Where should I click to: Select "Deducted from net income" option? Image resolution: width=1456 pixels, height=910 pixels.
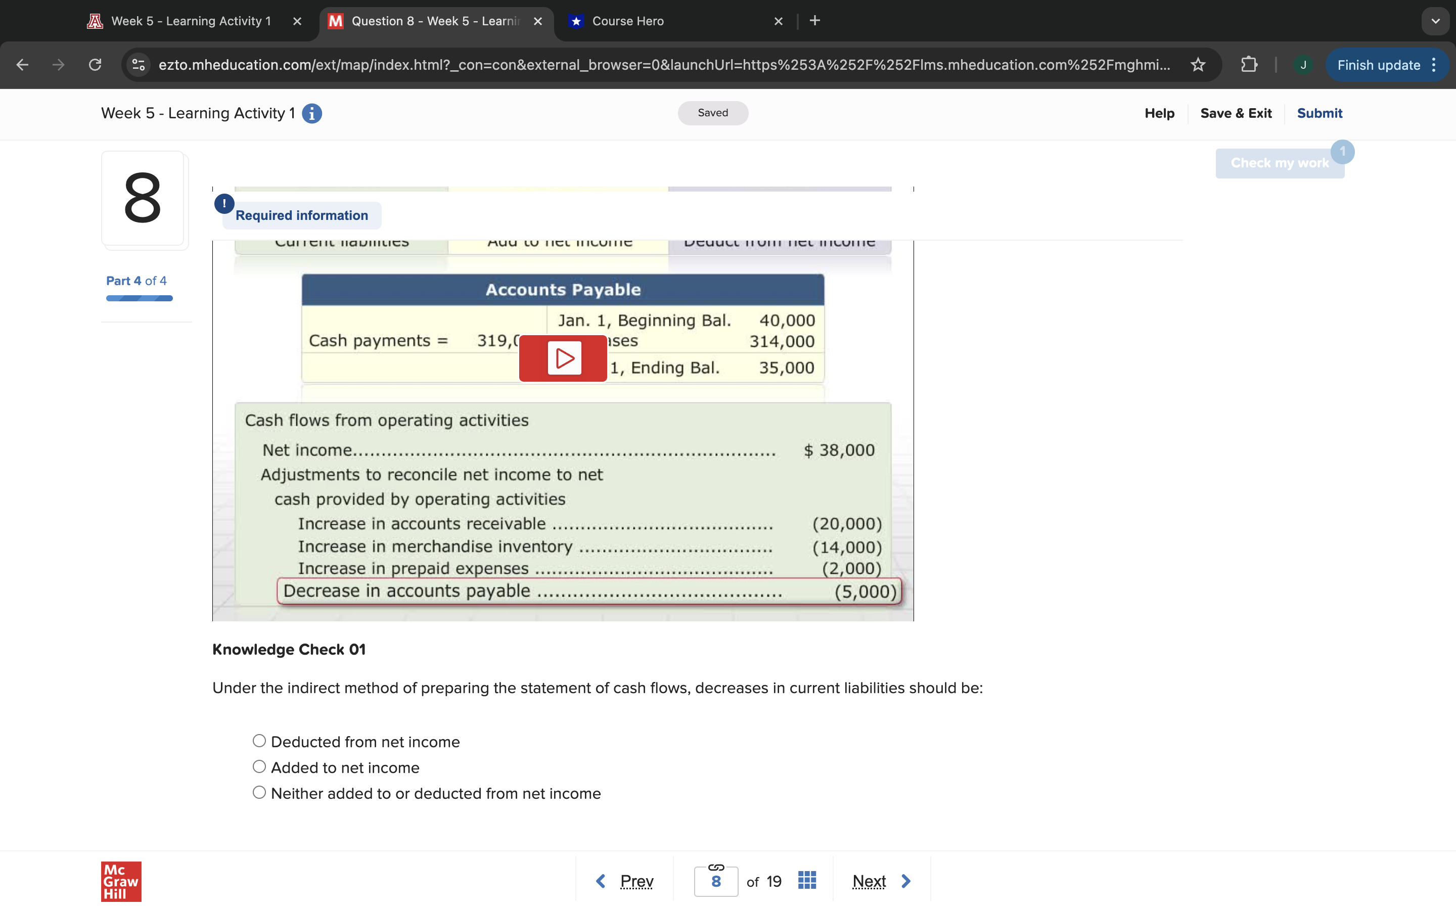click(x=259, y=741)
